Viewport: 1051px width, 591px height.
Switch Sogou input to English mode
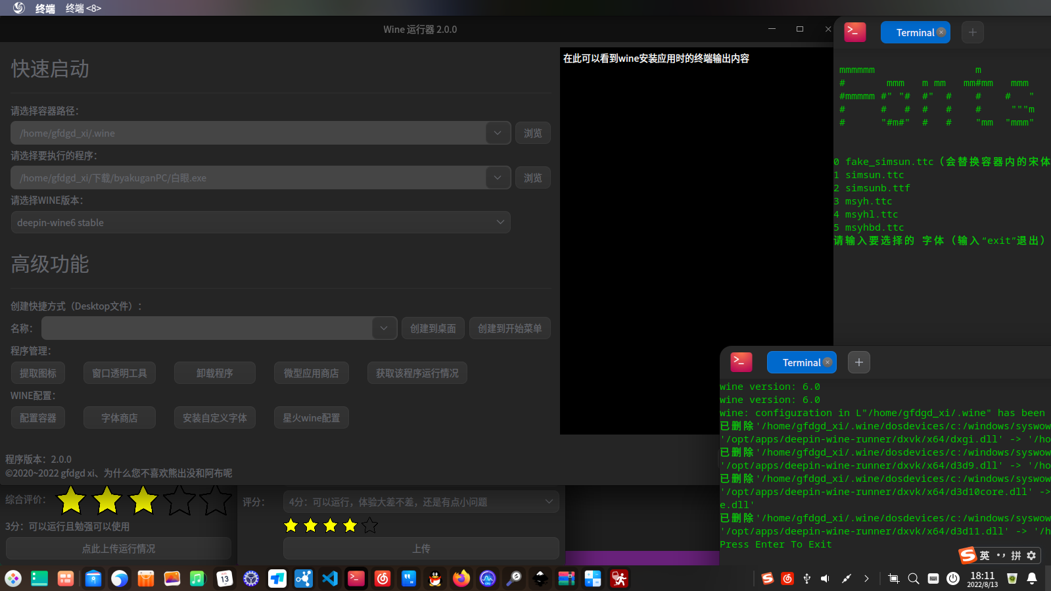click(985, 556)
